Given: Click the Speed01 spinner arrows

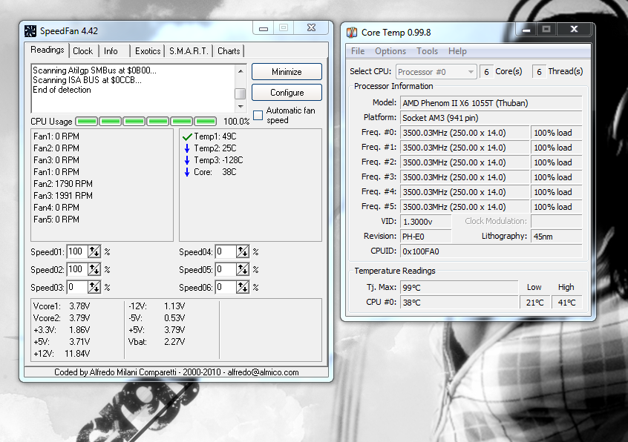Looking at the screenshot, I should [x=94, y=251].
